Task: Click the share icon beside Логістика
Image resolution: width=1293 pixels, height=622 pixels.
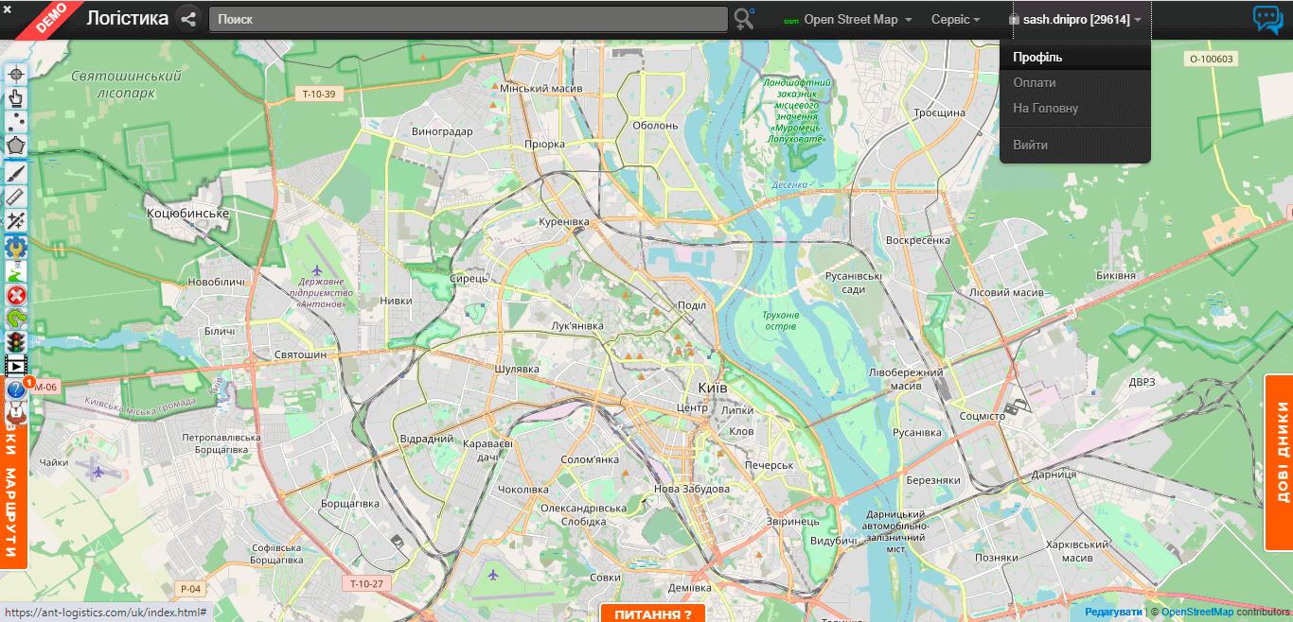Action: tap(189, 19)
